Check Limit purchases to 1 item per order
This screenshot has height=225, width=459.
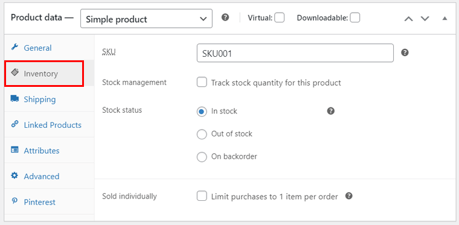[x=202, y=196]
